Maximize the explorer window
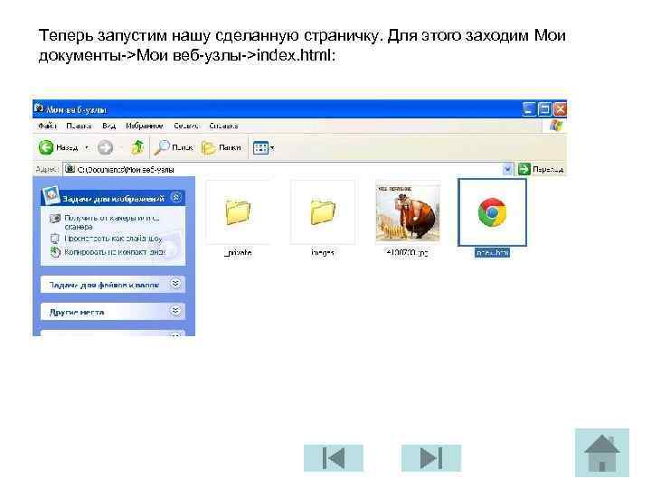 point(544,109)
